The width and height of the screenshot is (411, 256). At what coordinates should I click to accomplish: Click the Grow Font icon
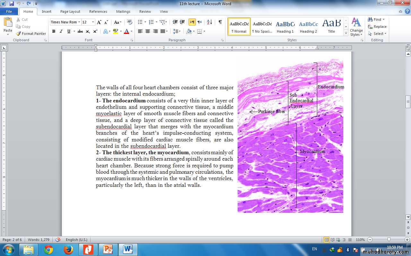pyautogui.click(x=99, y=22)
